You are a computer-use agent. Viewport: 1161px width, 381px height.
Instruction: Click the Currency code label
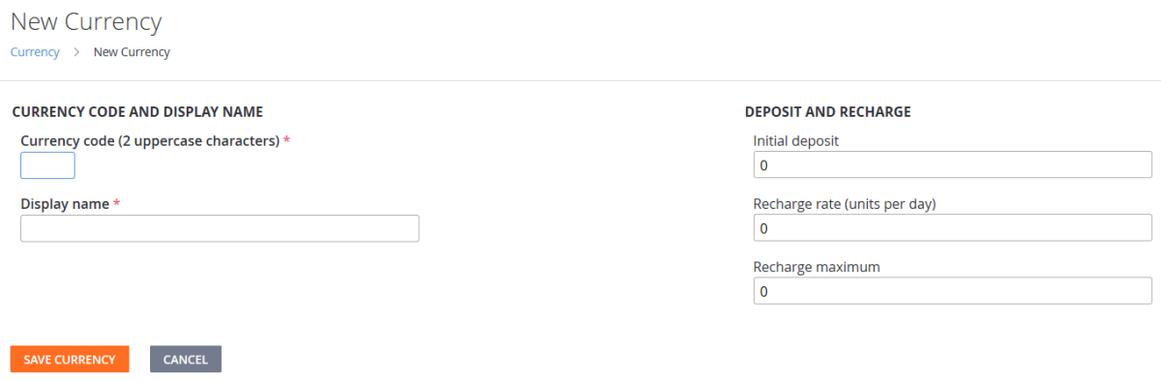pos(150,141)
